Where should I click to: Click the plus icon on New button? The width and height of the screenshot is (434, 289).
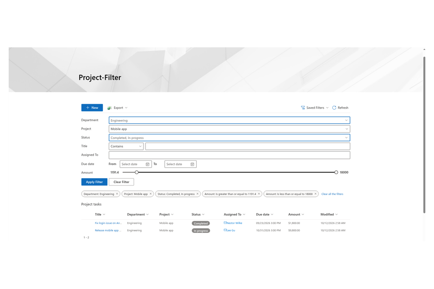pyautogui.click(x=88, y=108)
